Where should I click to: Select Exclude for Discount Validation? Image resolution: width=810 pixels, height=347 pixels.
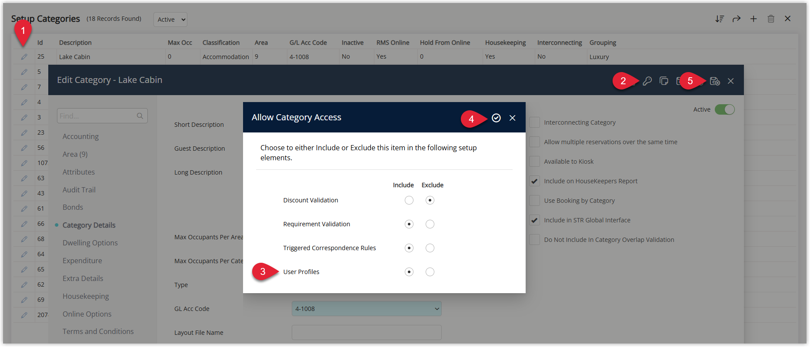tap(430, 200)
